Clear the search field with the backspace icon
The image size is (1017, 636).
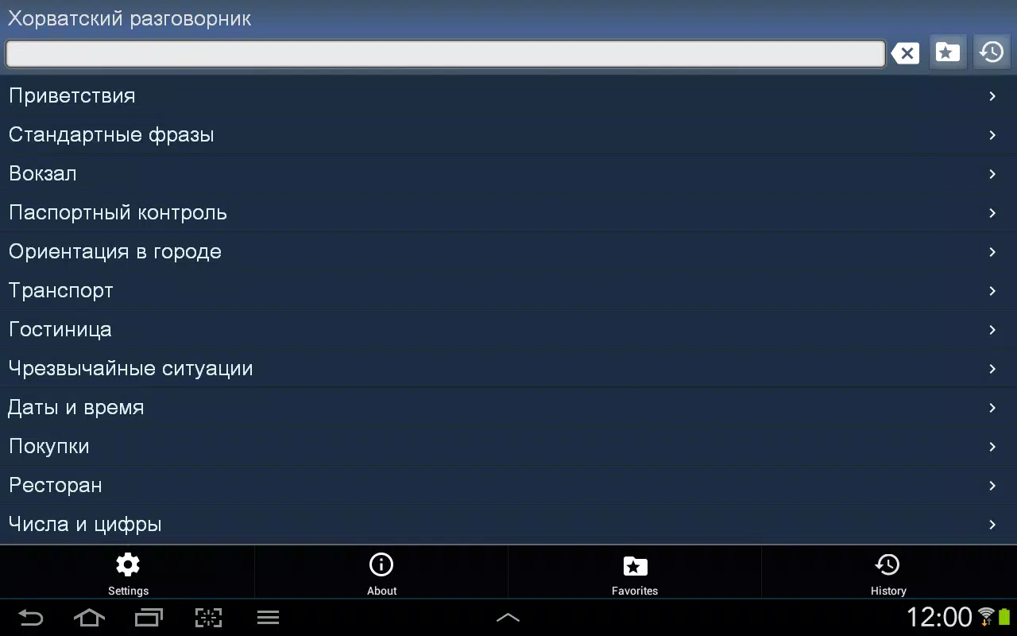[x=905, y=53]
